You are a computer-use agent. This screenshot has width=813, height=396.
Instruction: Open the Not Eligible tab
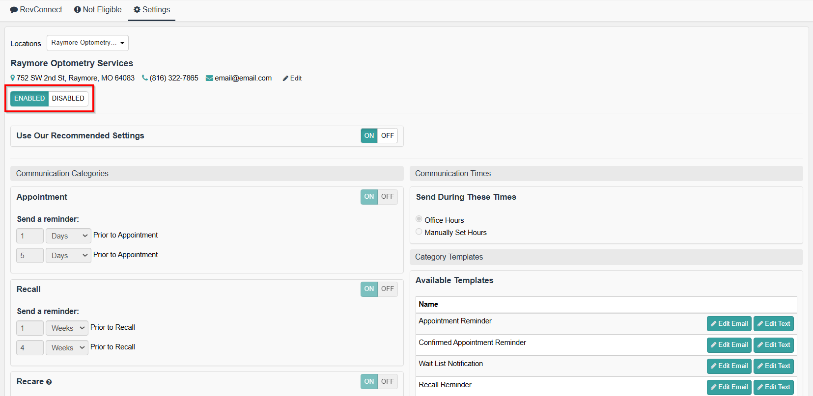point(98,10)
